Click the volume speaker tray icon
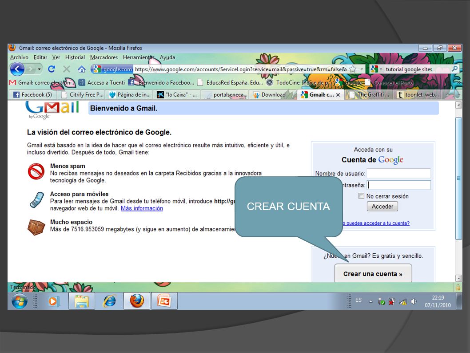Viewport: 470px width, 353px height. pyautogui.click(x=414, y=301)
